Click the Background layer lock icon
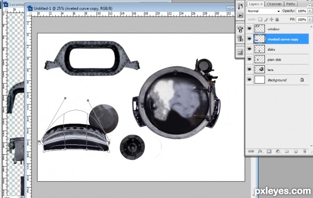This screenshot has width=313, height=198. coord(302,80)
